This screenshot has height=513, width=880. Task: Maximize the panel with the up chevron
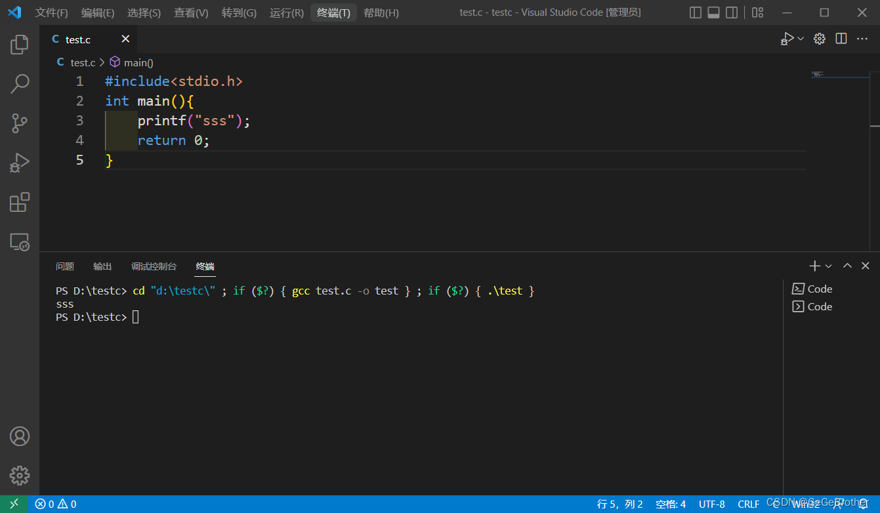pyautogui.click(x=847, y=266)
